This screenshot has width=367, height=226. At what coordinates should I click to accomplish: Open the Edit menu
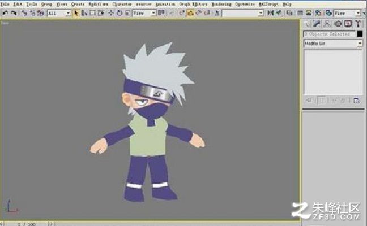pos(18,4)
